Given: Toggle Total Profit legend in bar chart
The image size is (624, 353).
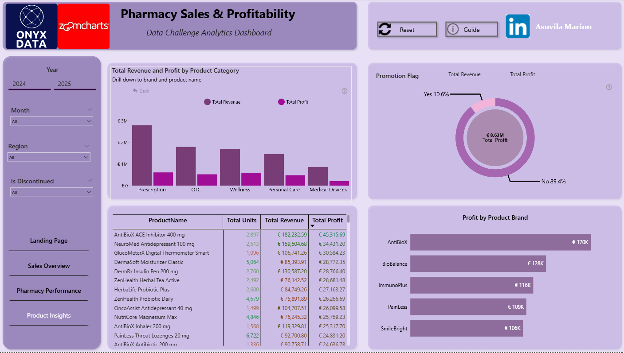Looking at the screenshot, I should [x=293, y=102].
